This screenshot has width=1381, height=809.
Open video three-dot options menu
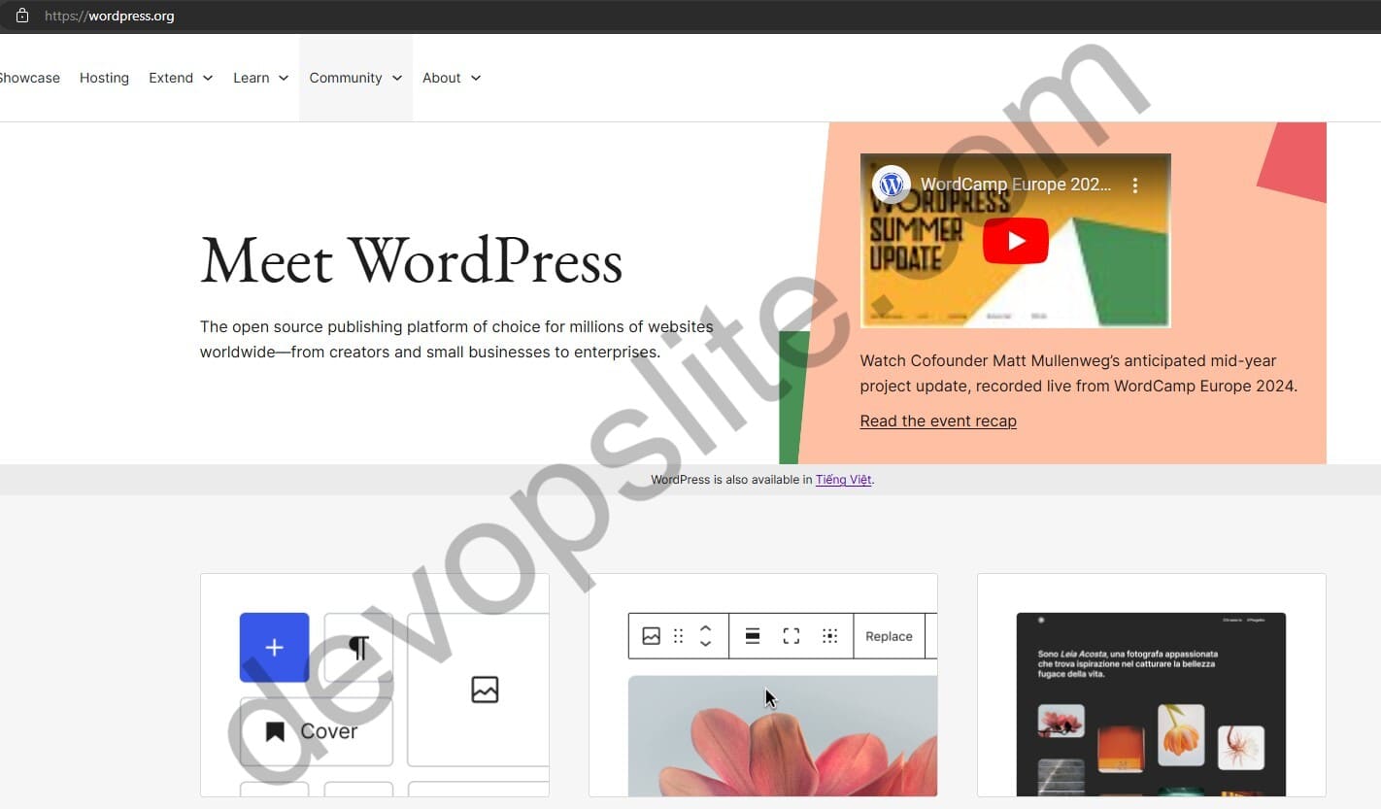[x=1135, y=185]
